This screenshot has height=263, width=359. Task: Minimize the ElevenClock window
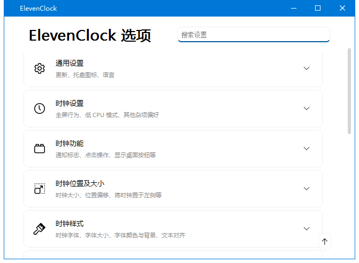click(294, 8)
